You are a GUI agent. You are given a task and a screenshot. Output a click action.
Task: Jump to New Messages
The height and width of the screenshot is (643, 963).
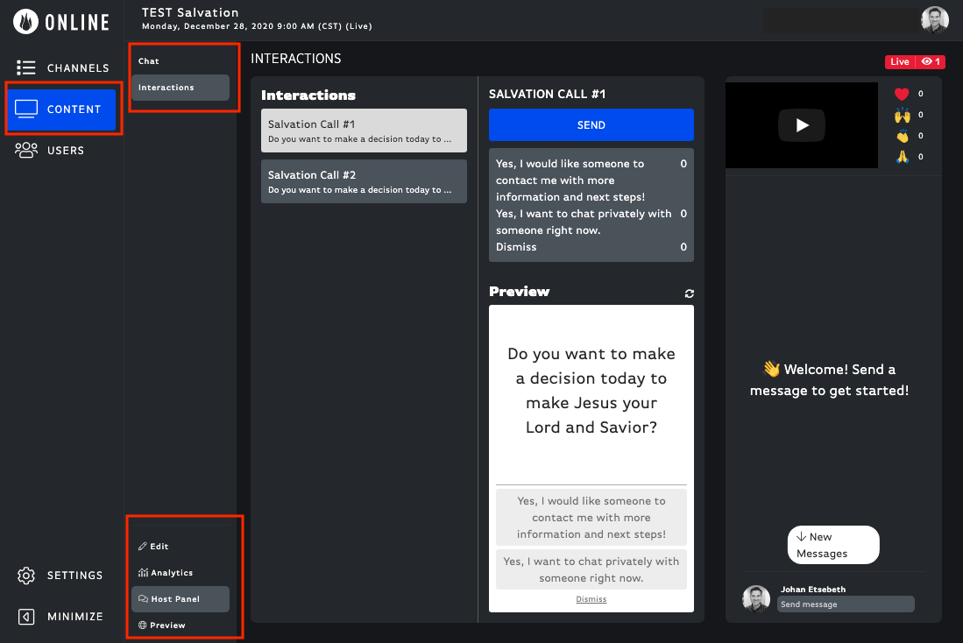pyautogui.click(x=832, y=545)
